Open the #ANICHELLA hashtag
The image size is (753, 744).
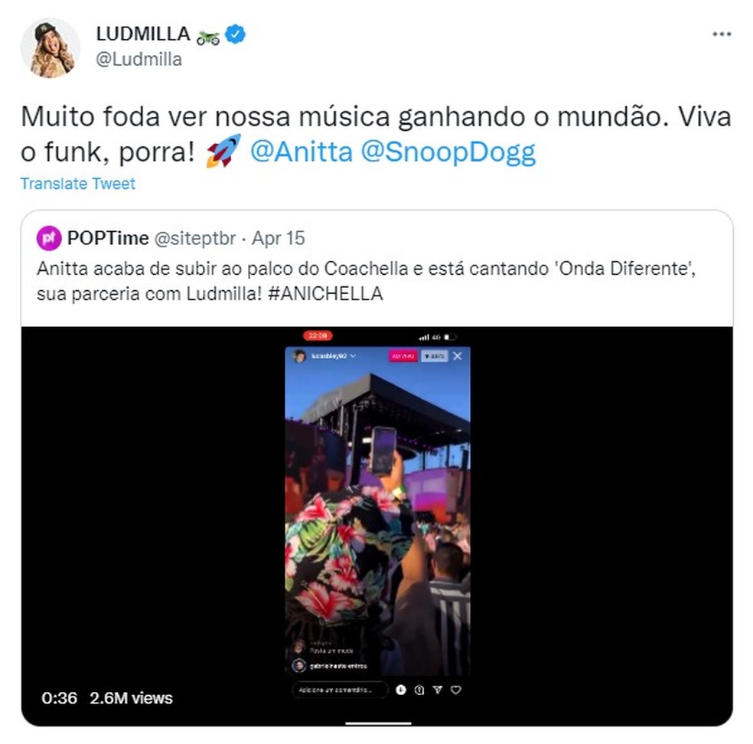coord(325,293)
